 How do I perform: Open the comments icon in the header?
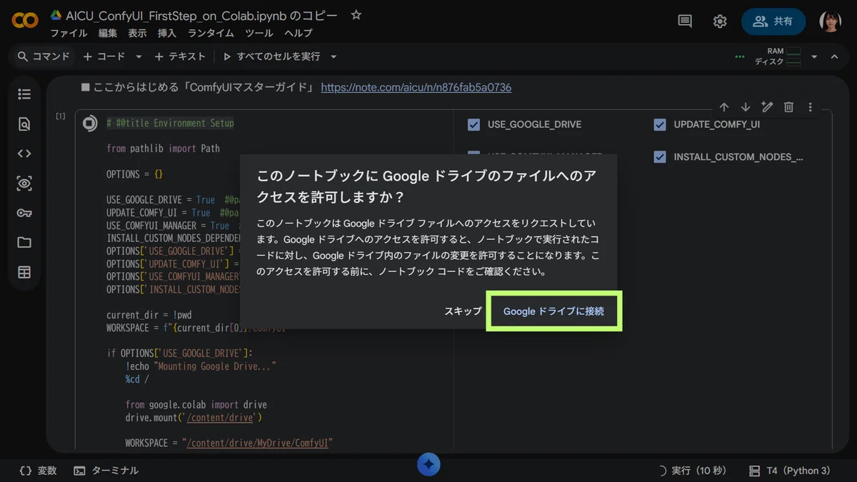pyautogui.click(x=685, y=21)
